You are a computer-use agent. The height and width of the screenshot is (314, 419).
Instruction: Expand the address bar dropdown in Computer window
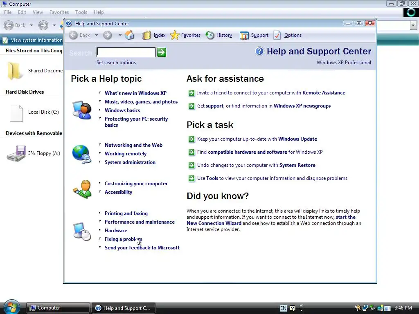(x=413, y=25)
